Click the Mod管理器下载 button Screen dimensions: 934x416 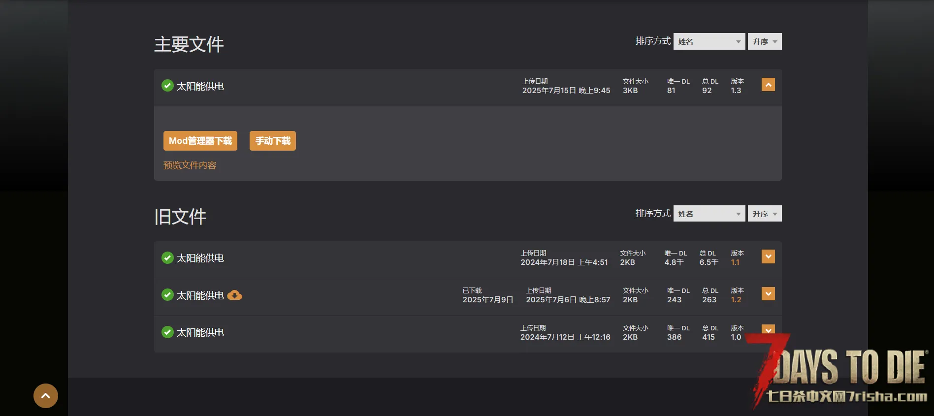point(200,141)
